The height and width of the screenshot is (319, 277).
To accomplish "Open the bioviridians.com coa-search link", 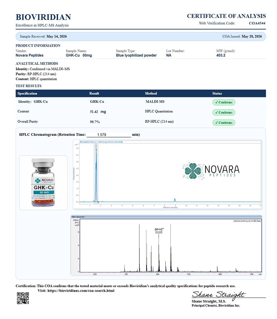I will (81, 291).
